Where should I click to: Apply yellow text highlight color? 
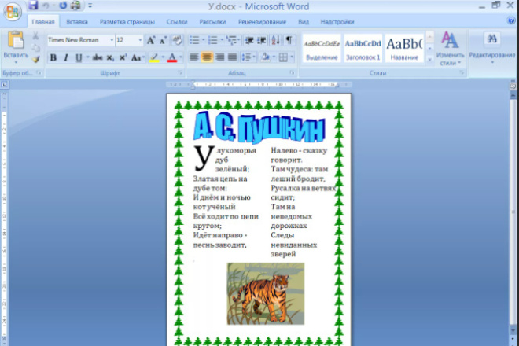(x=154, y=57)
